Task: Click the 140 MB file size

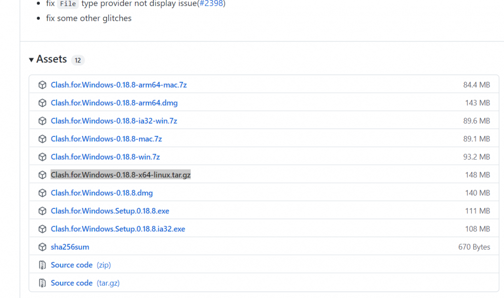Action: point(477,193)
